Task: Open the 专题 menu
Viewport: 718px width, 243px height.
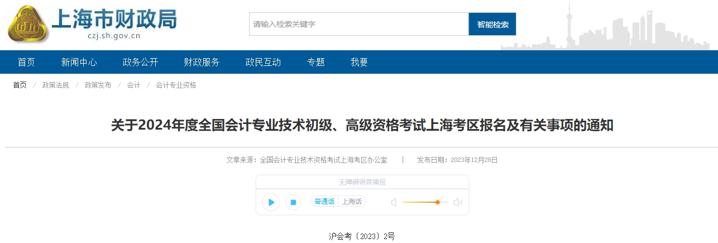Action: pyautogui.click(x=316, y=62)
